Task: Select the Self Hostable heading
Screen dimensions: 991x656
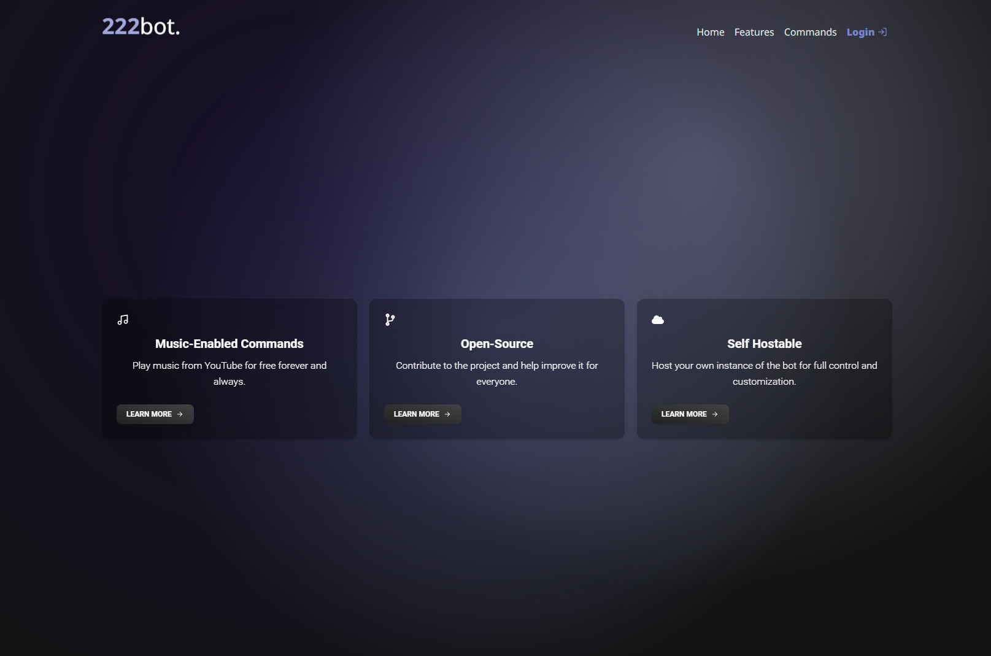Action: [765, 344]
